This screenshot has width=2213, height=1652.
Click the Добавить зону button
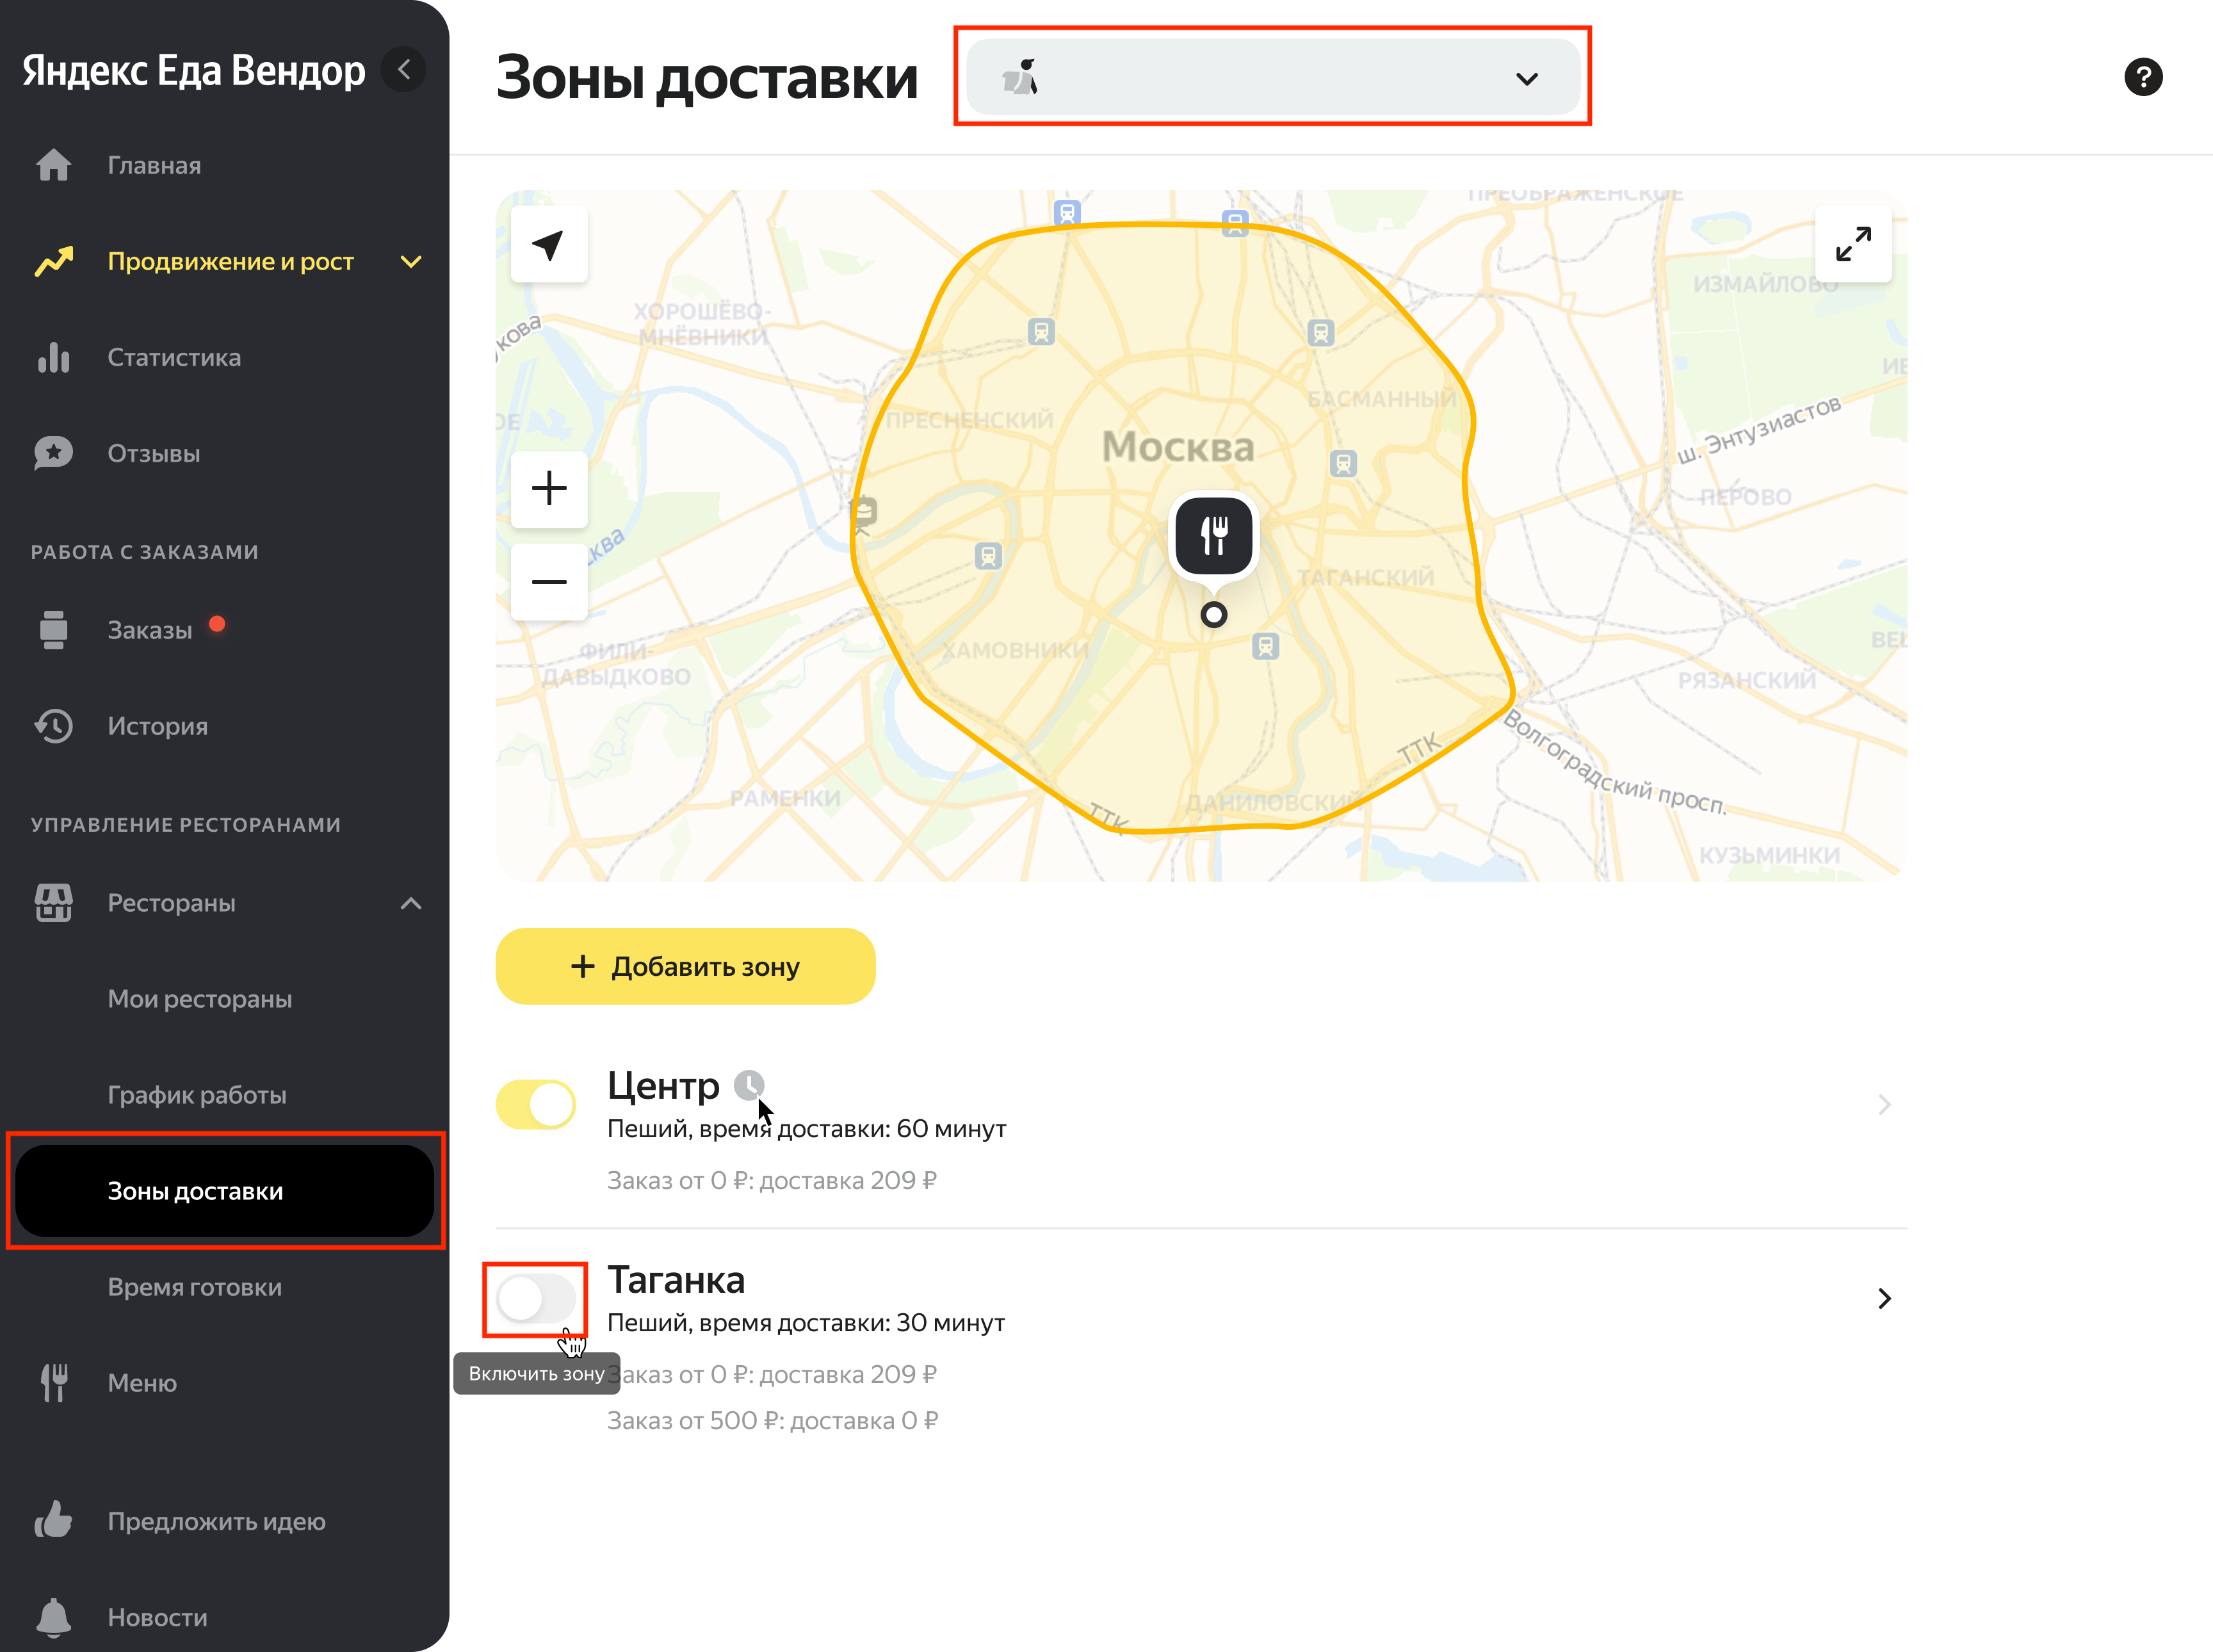[685, 966]
